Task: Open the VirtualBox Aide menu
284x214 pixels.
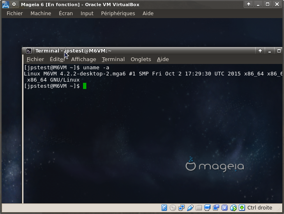Action: point(148,14)
